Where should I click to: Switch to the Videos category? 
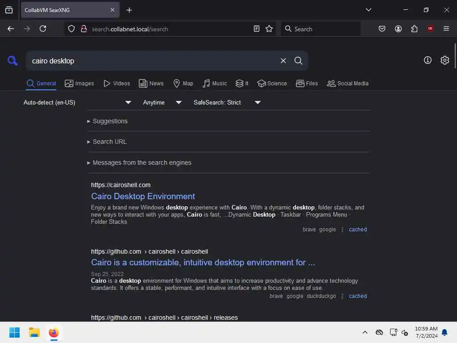click(x=117, y=84)
